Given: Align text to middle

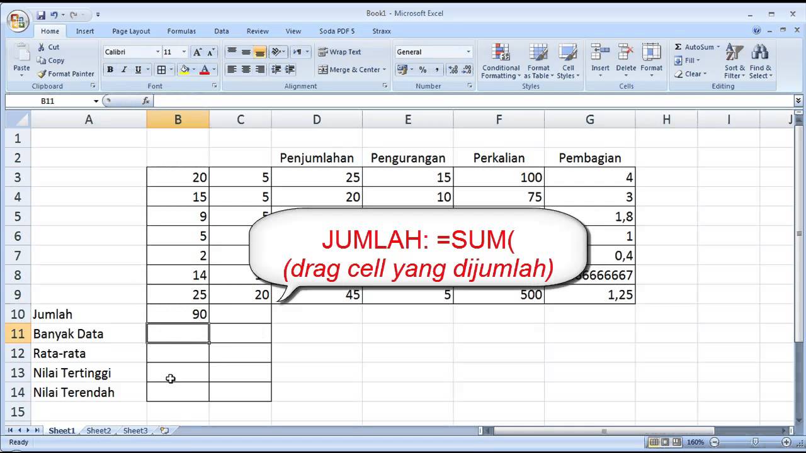Looking at the screenshot, I should coord(246,52).
